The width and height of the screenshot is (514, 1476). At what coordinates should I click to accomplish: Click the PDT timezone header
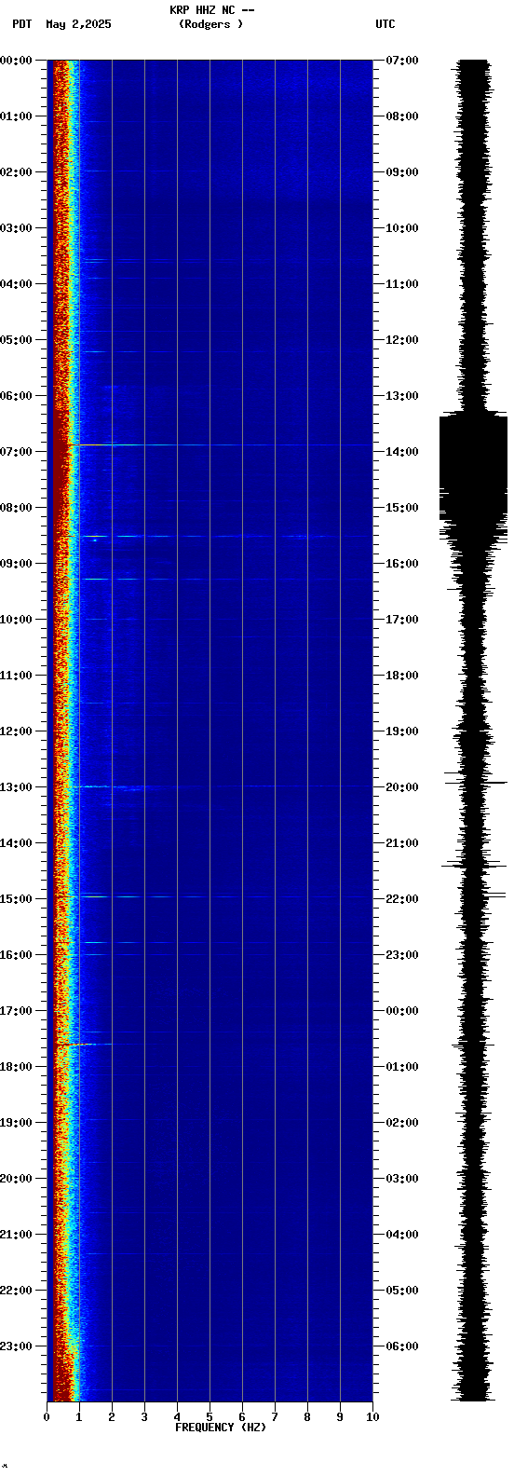tap(21, 24)
